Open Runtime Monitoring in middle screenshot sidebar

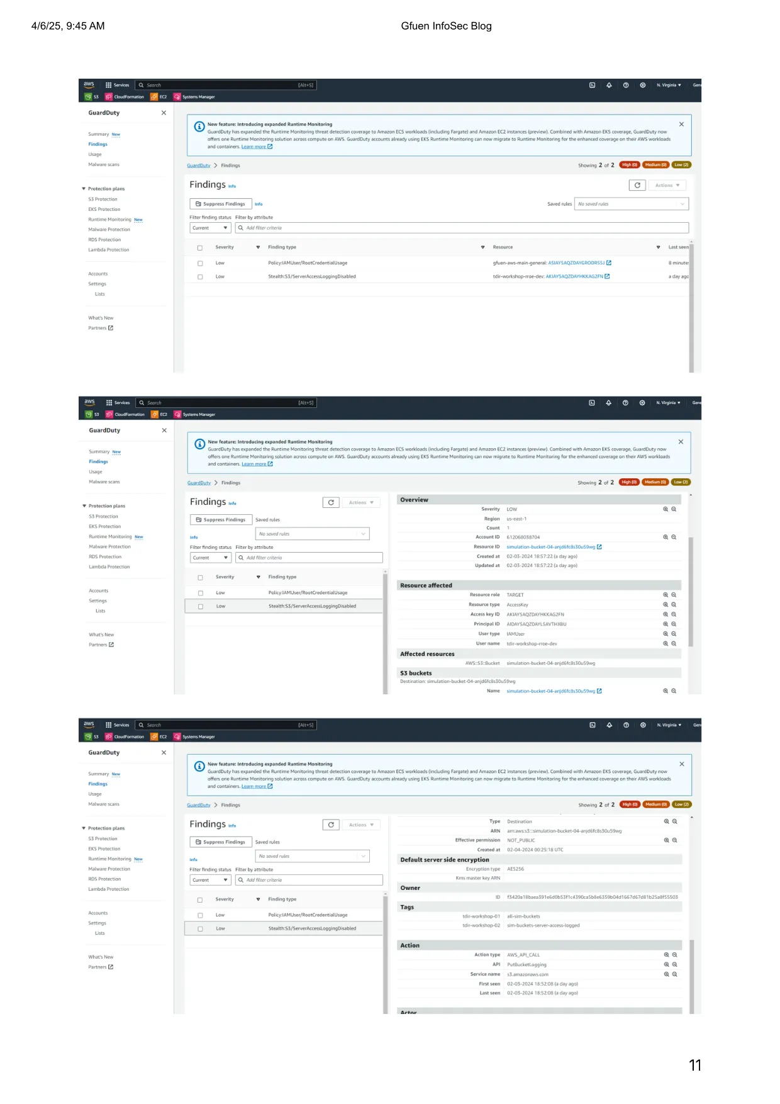(x=110, y=536)
